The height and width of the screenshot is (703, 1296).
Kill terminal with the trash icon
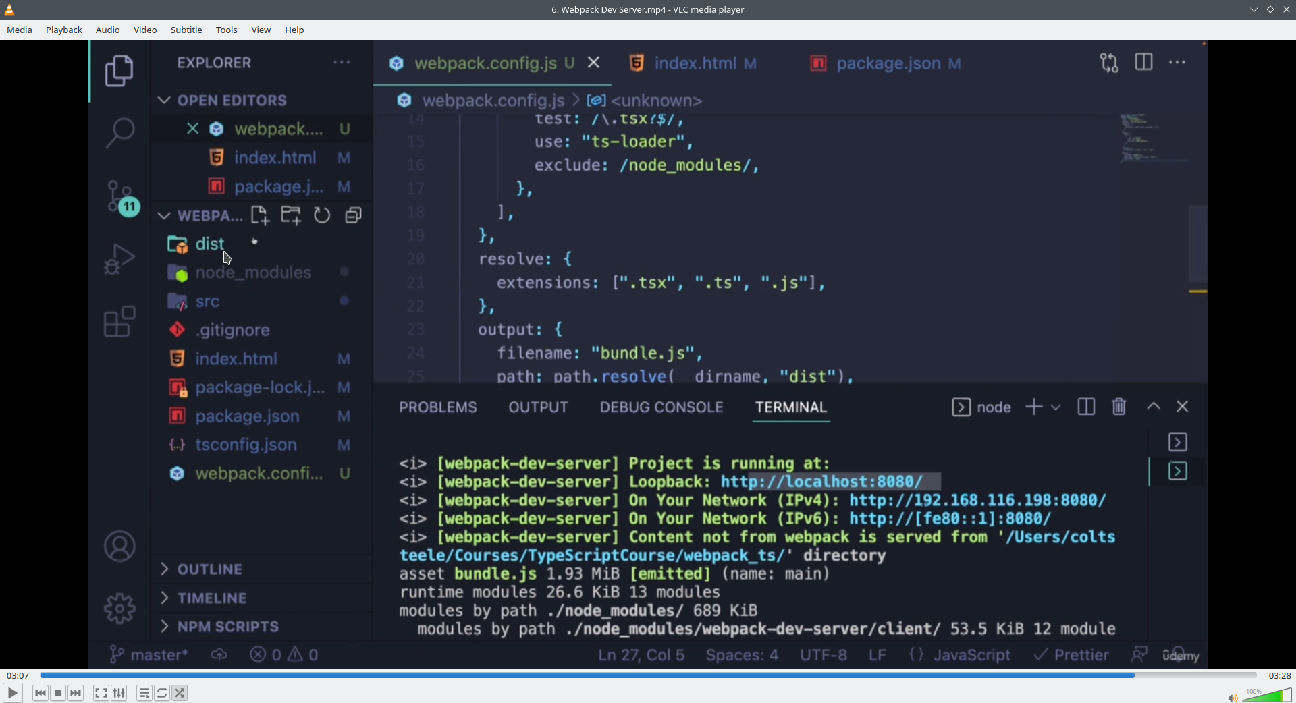click(x=1119, y=407)
